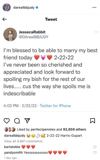The width and height of the screenshot is (100, 160).
Task: Open the tweet's more options ellipsis
Action: click(97, 32)
